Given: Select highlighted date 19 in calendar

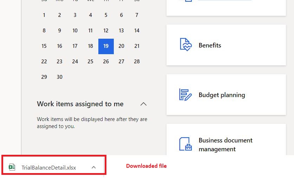Looking at the screenshot, I should pyautogui.click(x=106, y=46).
